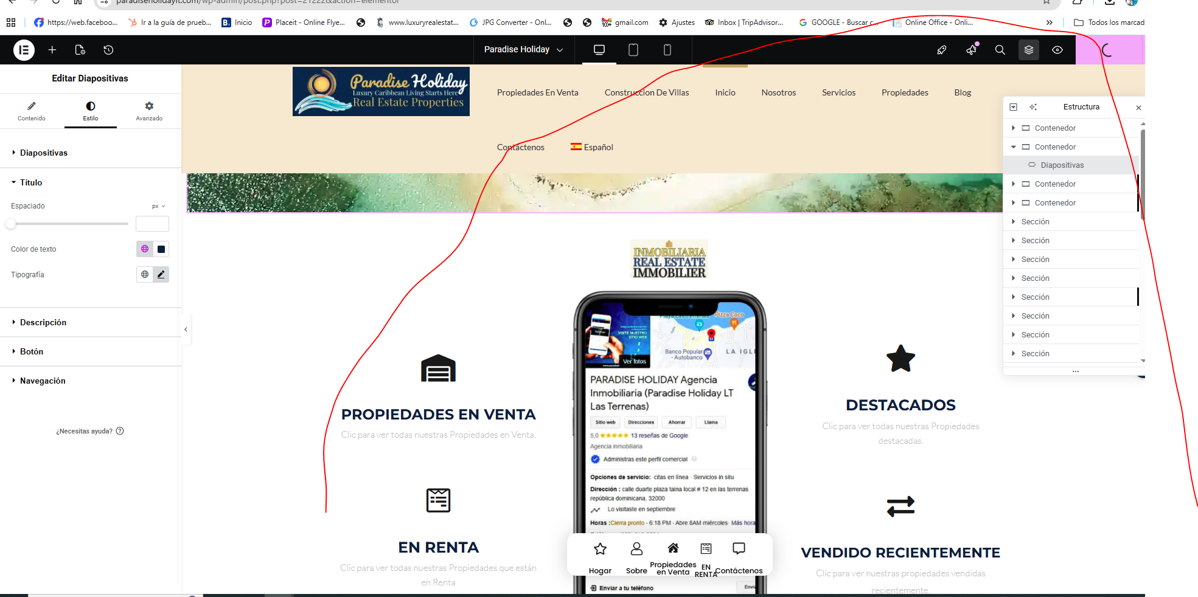
Task: Toggle the Structure panel layers icon
Action: [1029, 50]
